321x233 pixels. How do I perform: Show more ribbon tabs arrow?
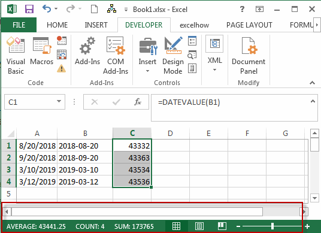click(317, 25)
